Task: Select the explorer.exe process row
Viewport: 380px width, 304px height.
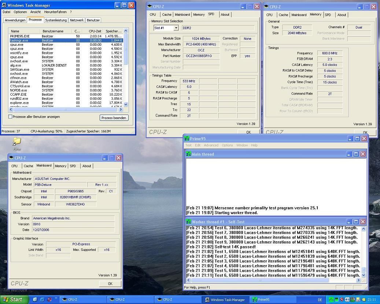Action: tap(66, 103)
